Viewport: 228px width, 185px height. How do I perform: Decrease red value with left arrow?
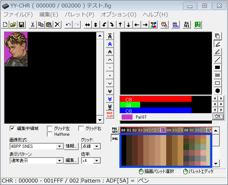(215, 99)
